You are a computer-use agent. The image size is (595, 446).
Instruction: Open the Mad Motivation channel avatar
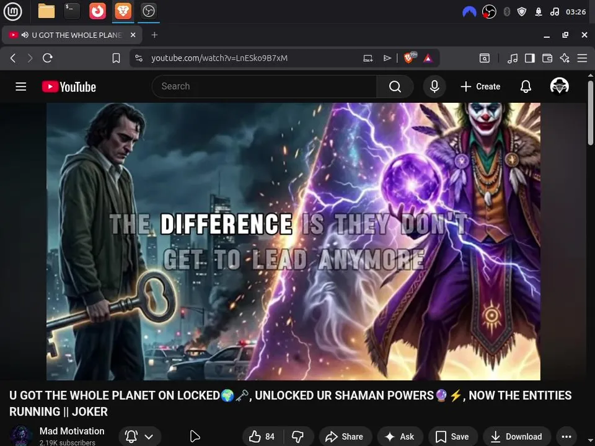click(21, 436)
